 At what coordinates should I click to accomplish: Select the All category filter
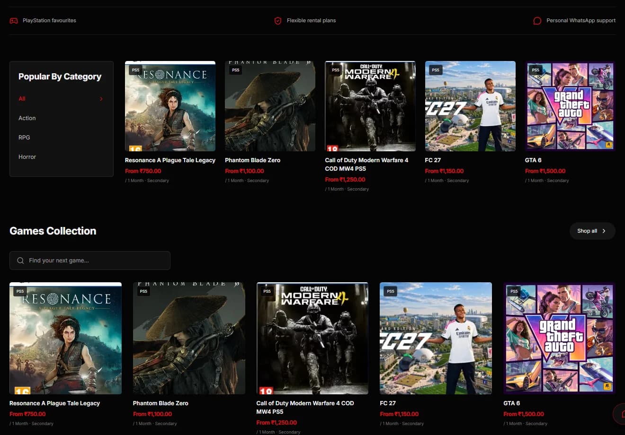[x=22, y=99]
